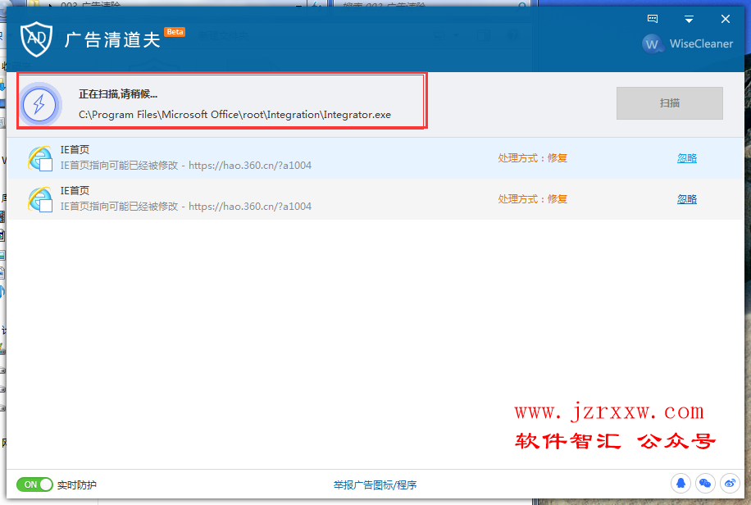Click the AD shield logo icon
Viewport: 751px width, 505px height.
(x=36, y=39)
